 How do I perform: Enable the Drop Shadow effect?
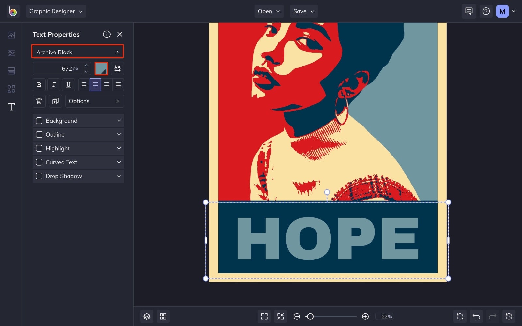tap(39, 176)
